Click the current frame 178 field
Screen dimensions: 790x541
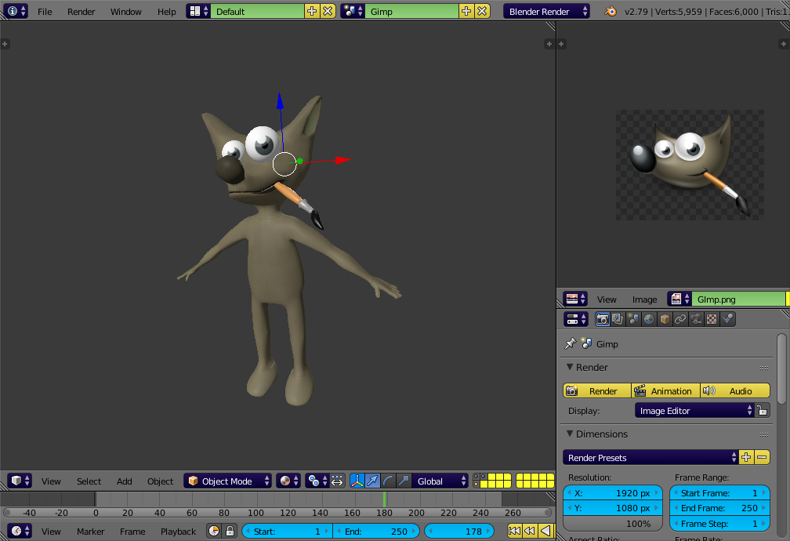(x=459, y=531)
